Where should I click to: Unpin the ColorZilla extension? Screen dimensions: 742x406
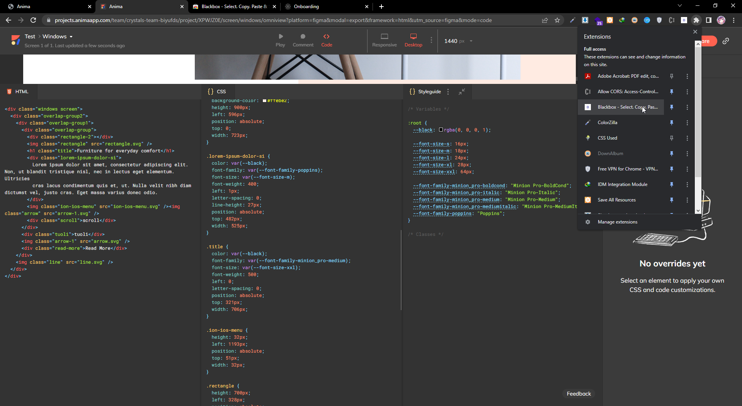coord(672,123)
